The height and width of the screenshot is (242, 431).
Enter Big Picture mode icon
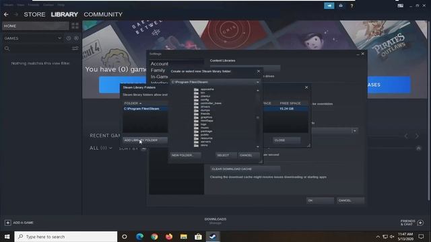coord(401,5)
